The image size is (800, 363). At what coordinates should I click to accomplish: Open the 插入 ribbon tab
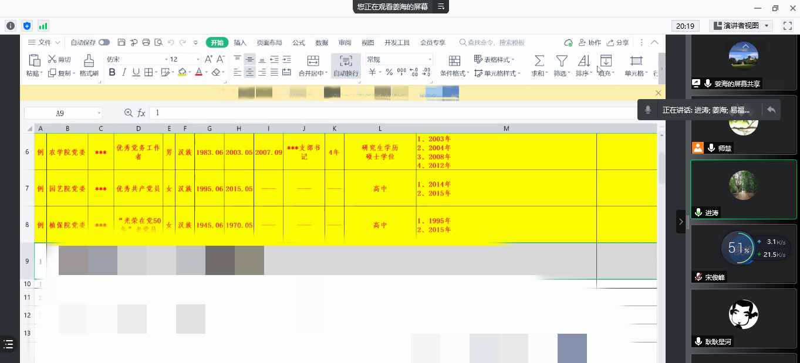click(240, 43)
